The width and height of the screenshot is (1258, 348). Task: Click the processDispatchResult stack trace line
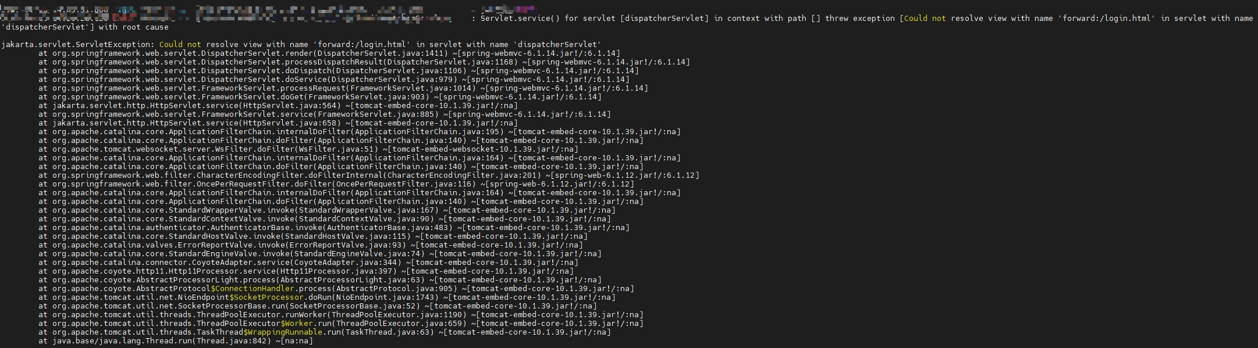pos(364,62)
